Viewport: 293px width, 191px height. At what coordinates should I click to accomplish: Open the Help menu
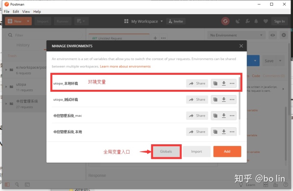pos(37,11)
